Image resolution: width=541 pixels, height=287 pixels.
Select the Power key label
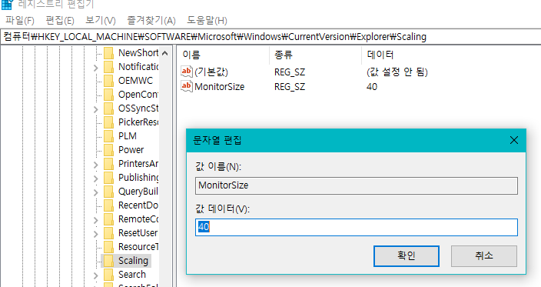[x=131, y=149]
